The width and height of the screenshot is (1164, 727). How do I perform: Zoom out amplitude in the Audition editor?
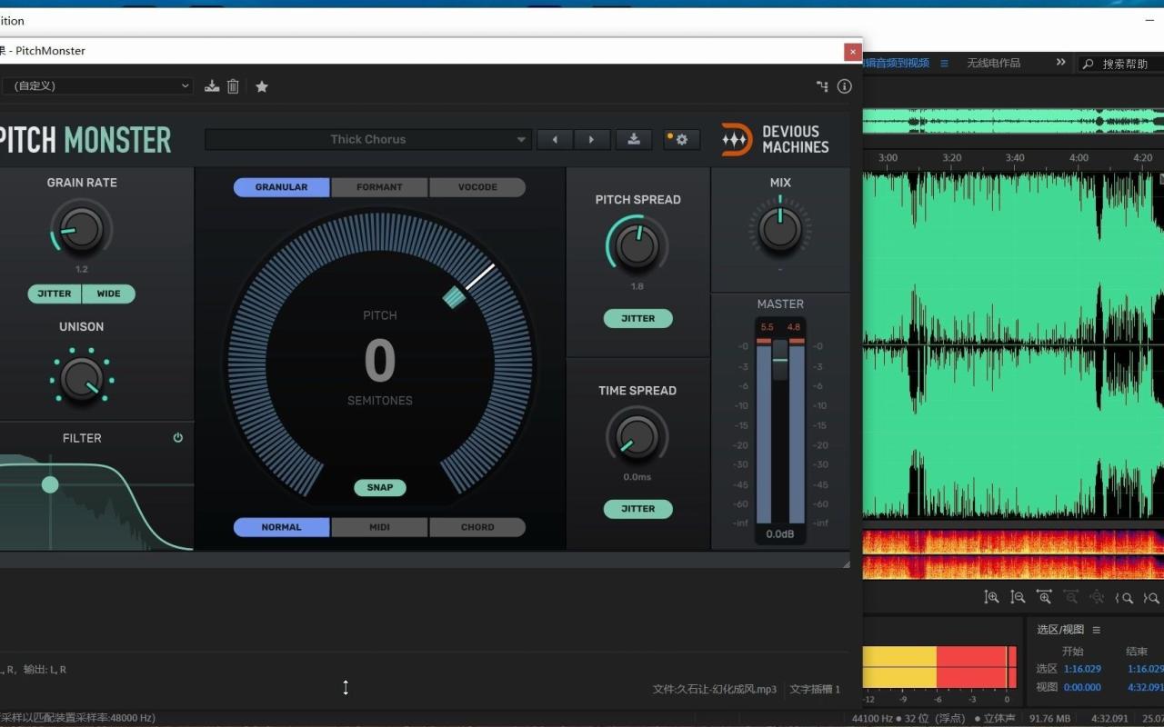click(1018, 597)
